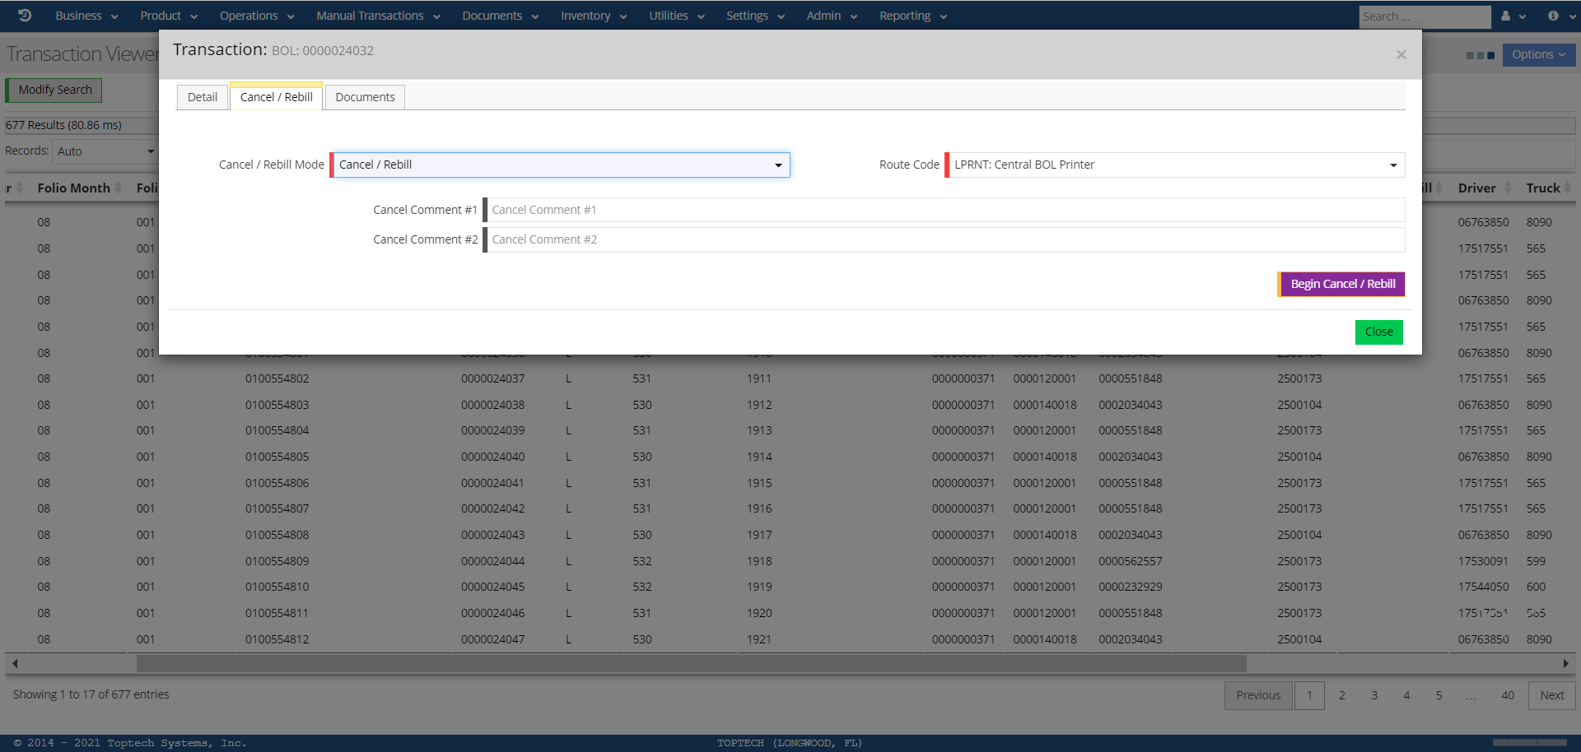Open the Reporting menu
Image resolution: width=1581 pixels, height=752 pixels.
pyautogui.click(x=912, y=16)
